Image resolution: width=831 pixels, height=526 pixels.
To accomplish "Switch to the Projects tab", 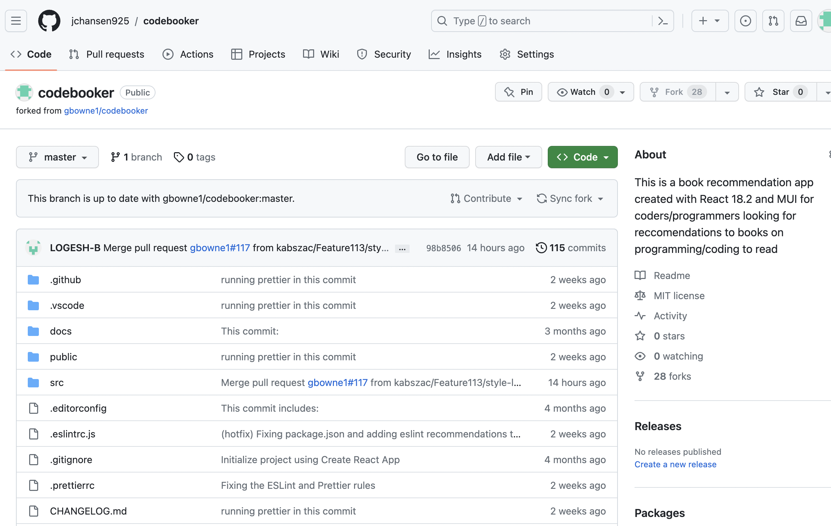I will pos(258,54).
